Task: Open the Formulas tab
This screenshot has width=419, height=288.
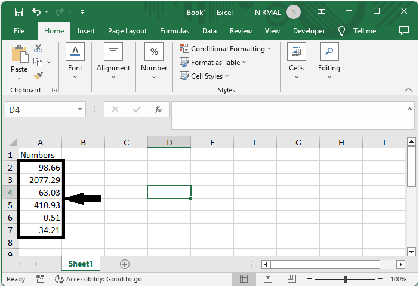Action: coord(174,31)
